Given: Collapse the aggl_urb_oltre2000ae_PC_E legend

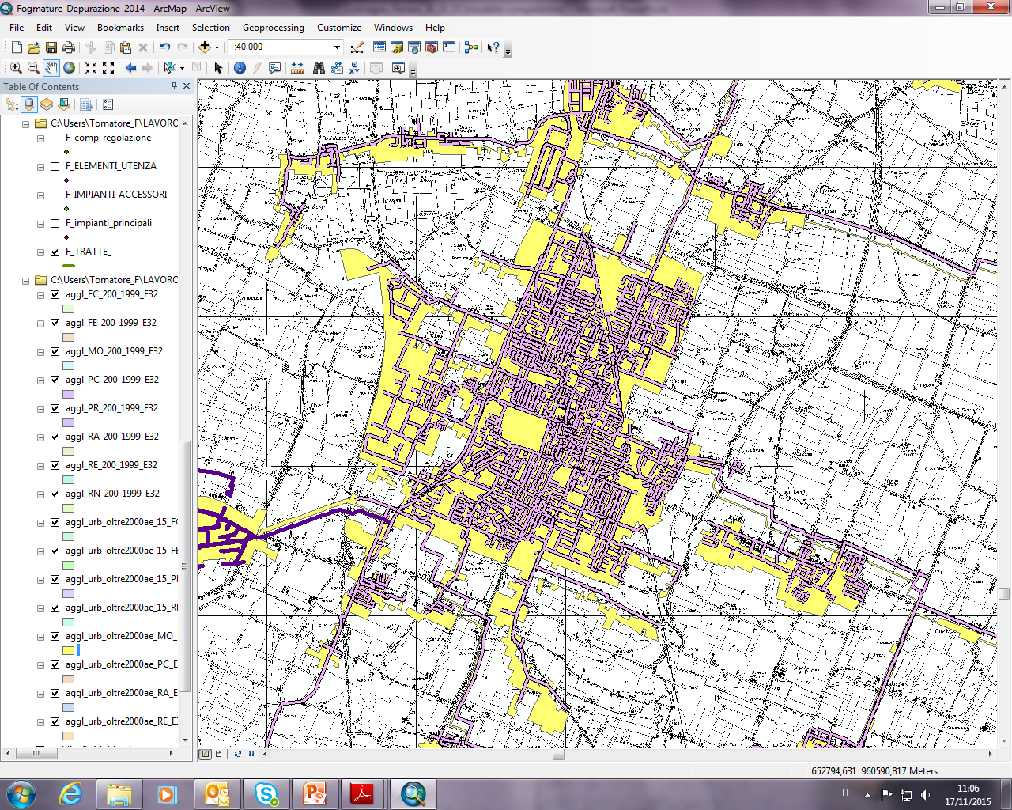Looking at the screenshot, I should coord(41,665).
